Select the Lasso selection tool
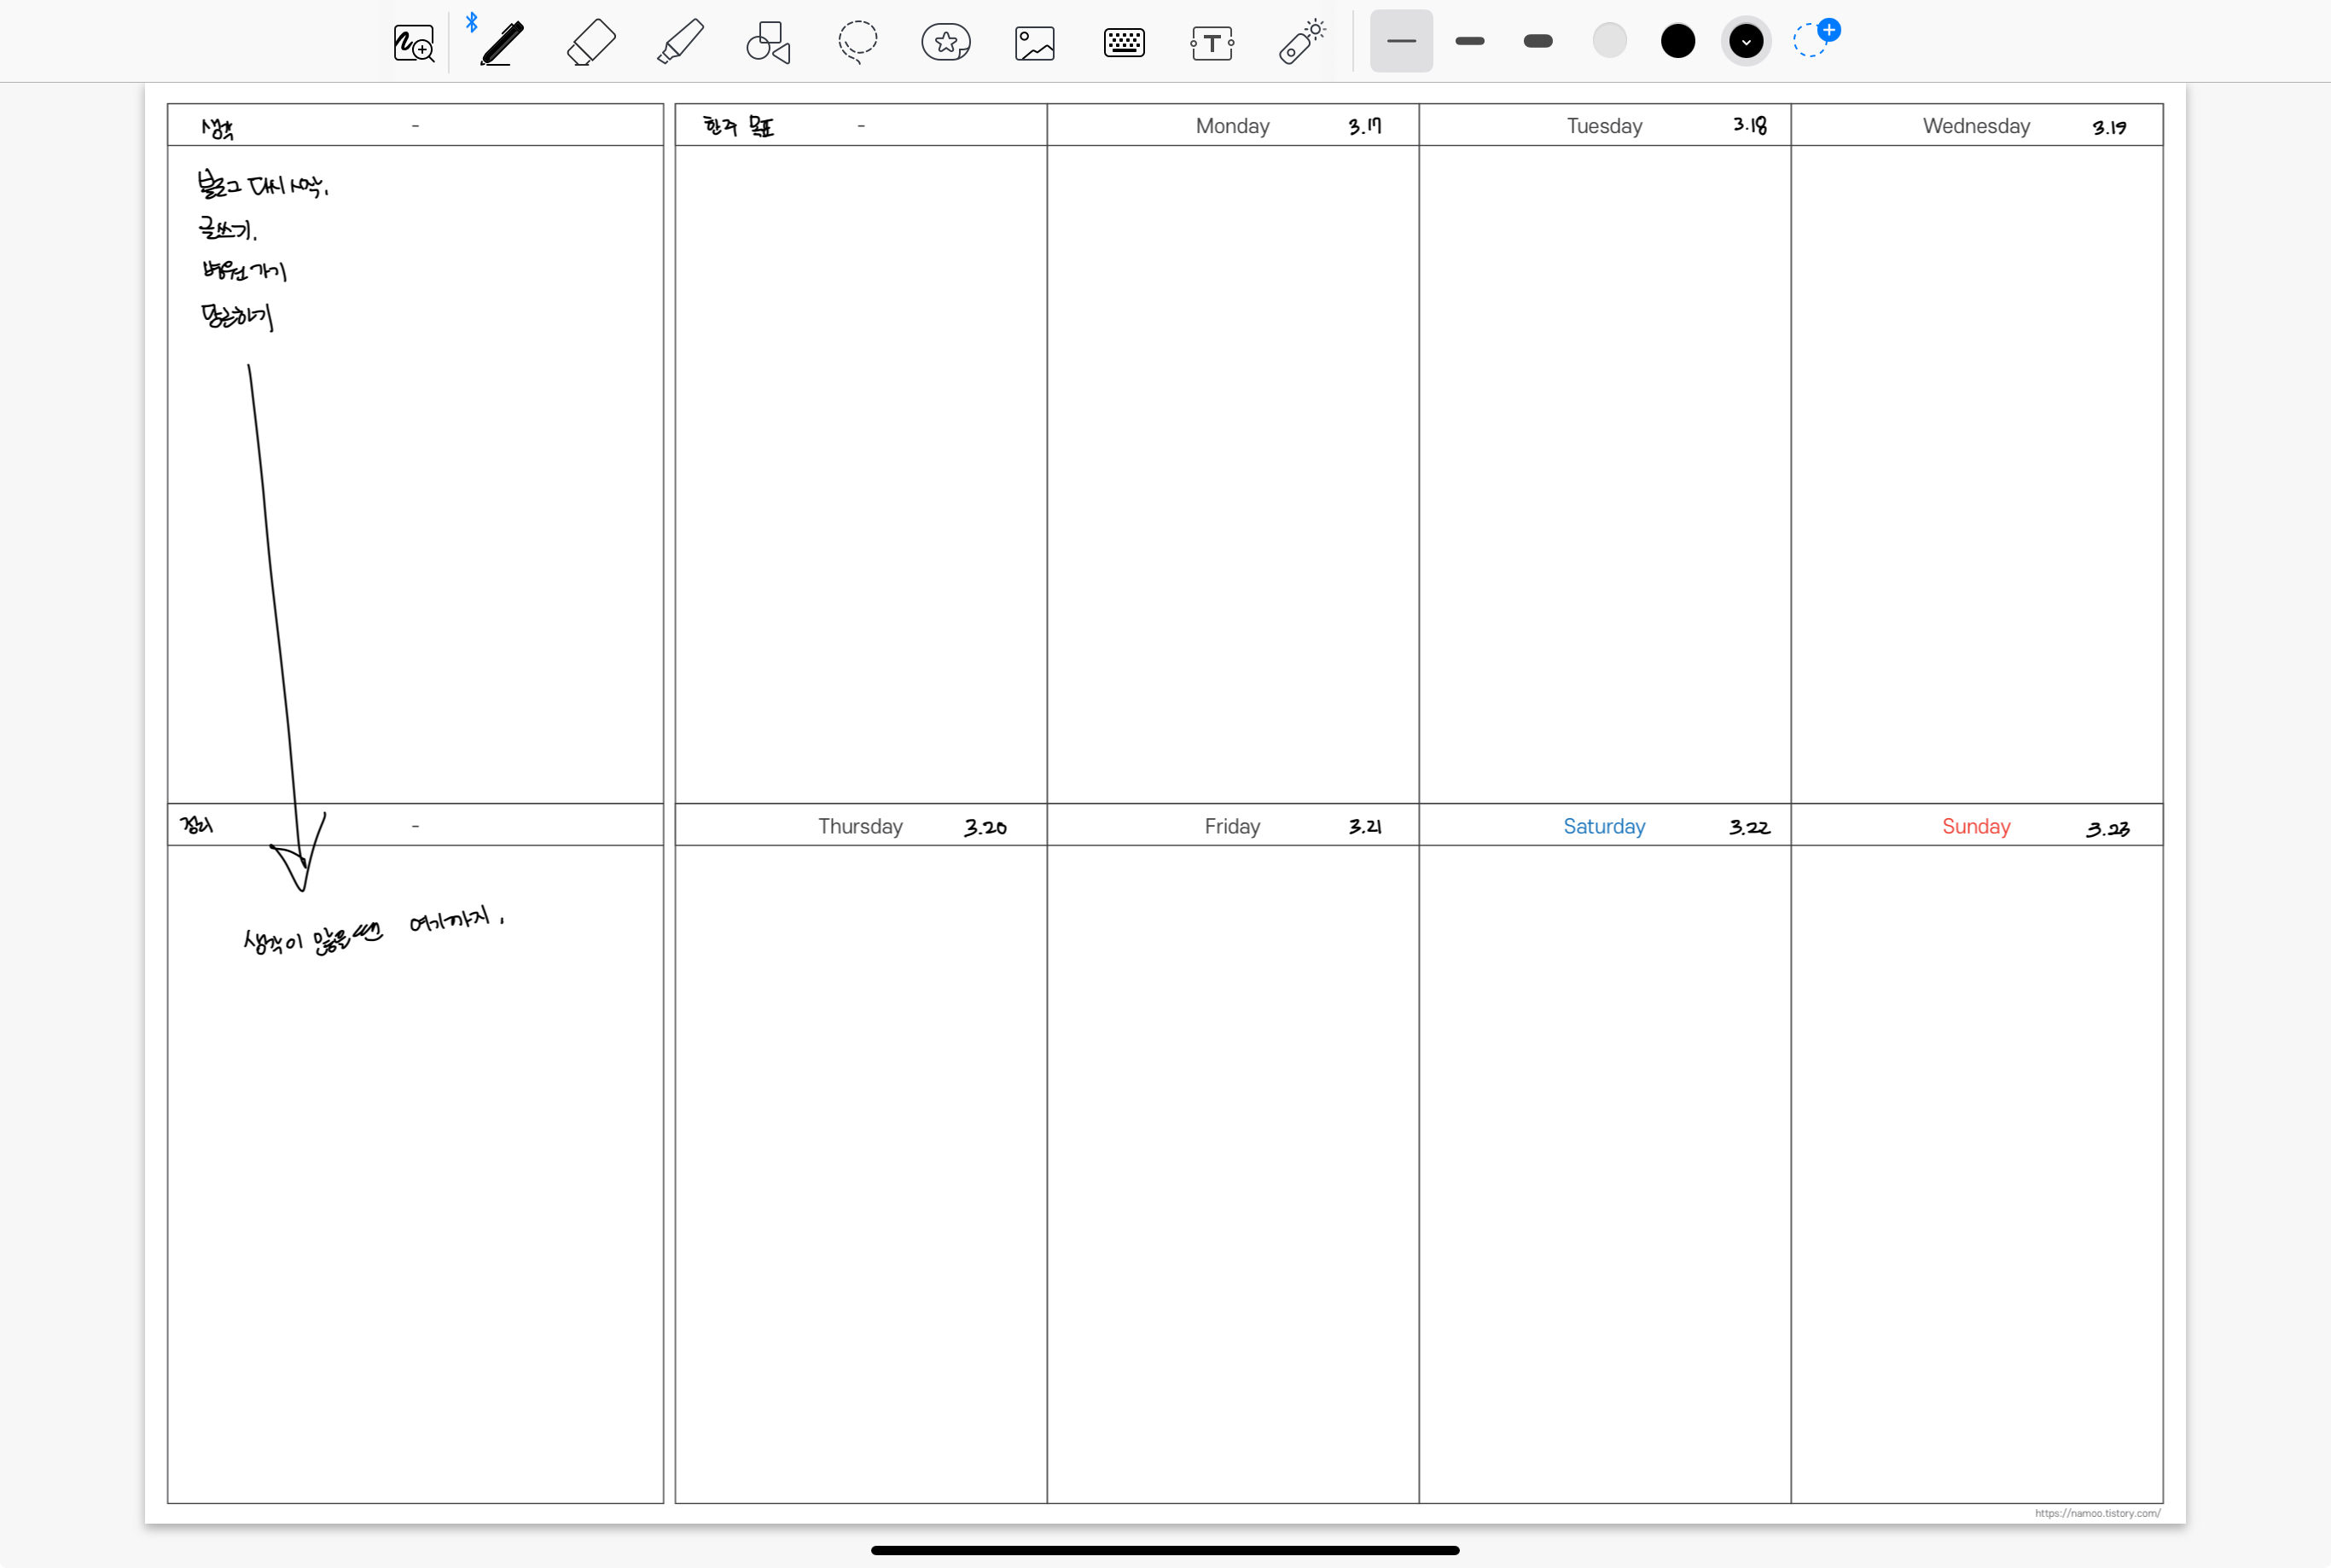This screenshot has height=1568, width=2331. tap(857, 43)
